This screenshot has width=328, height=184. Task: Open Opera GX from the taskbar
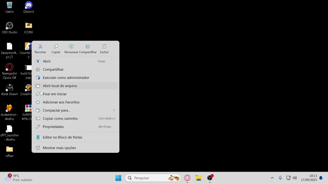coord(187,178)
